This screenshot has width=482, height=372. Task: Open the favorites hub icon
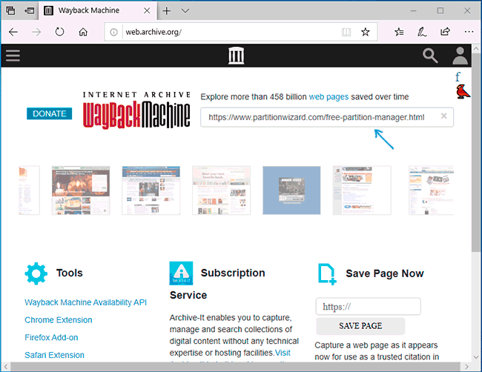point(399,32)
